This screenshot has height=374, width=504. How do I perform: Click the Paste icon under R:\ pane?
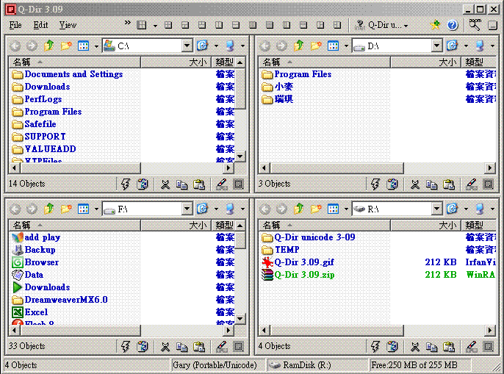point(449,347)
